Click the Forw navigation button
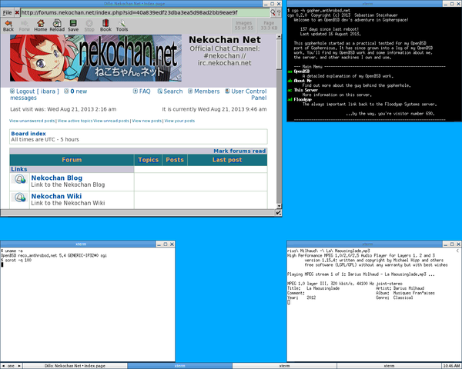The height and width of the screenshot is (369, 462). coord(24,25)
